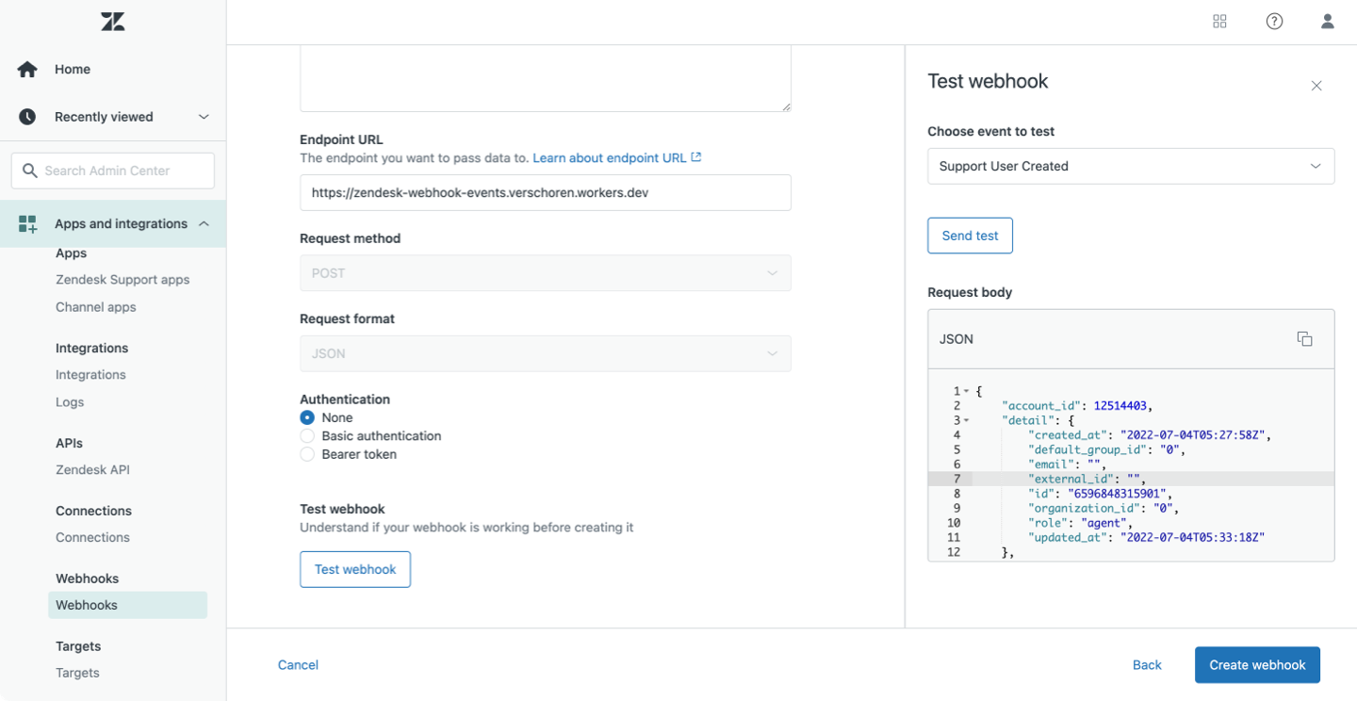Click the Create webhook button
This screenshot has height=701, width=1357.
click(1257, 665)
